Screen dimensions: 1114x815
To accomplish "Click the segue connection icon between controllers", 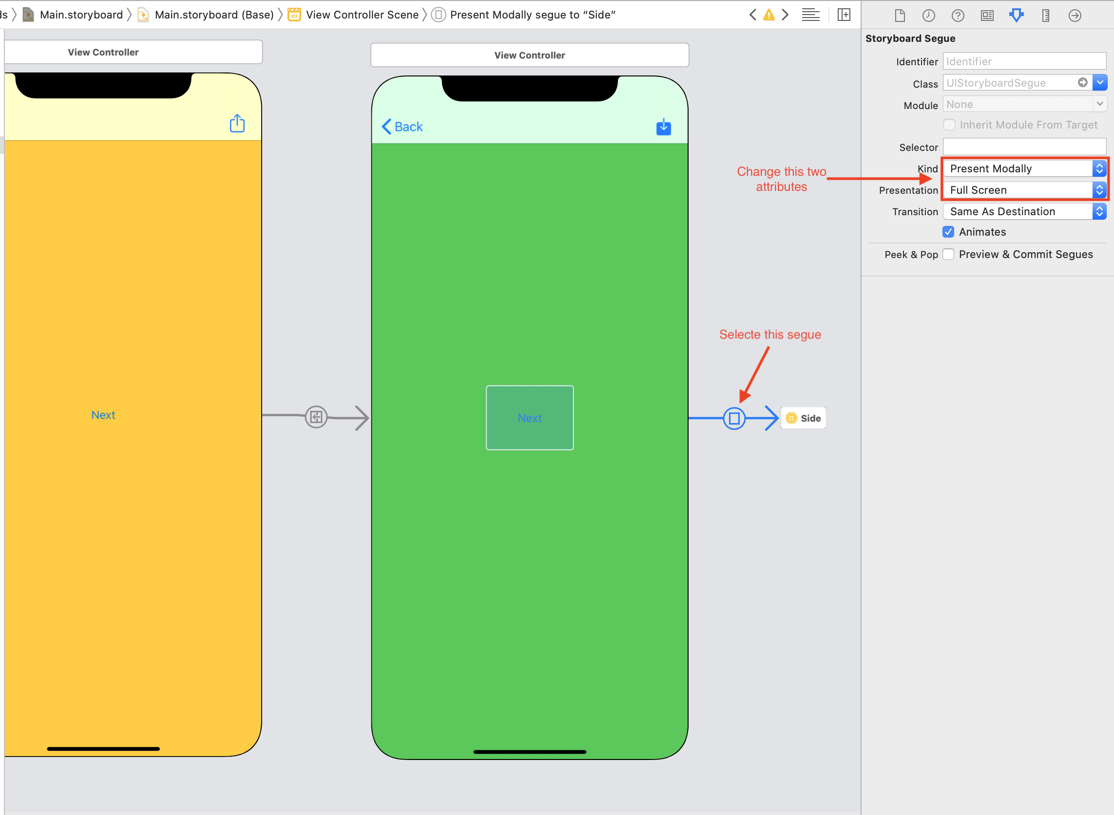I will click(x=734, y=417).
